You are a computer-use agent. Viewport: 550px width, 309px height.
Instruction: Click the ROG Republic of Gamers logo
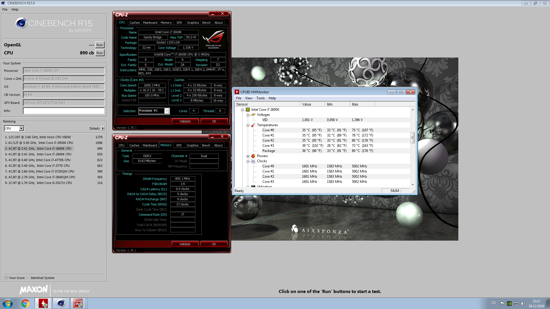click(213, 39)
